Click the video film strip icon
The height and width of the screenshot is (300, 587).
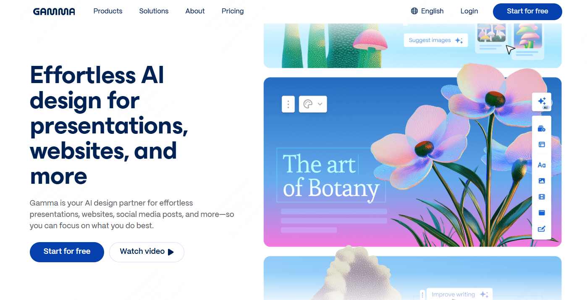(542, 197)
